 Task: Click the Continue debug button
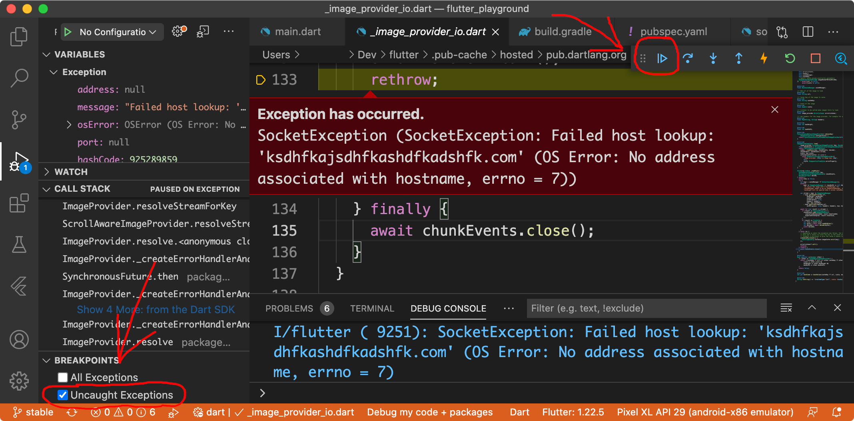click(x=662, y=58)
